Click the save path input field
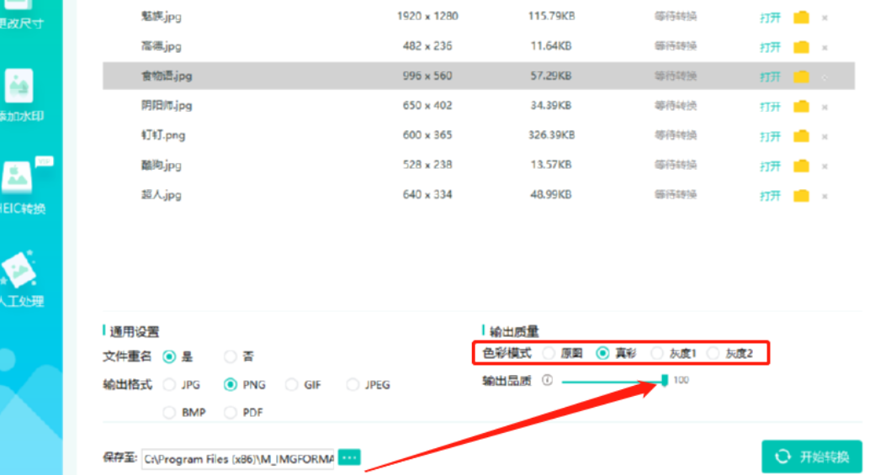Image resolution: width=875 pixels, height=475 pixels. point(238,459)
